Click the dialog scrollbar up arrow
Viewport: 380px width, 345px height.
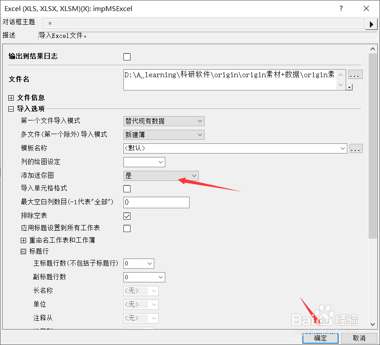click(373, 49)
